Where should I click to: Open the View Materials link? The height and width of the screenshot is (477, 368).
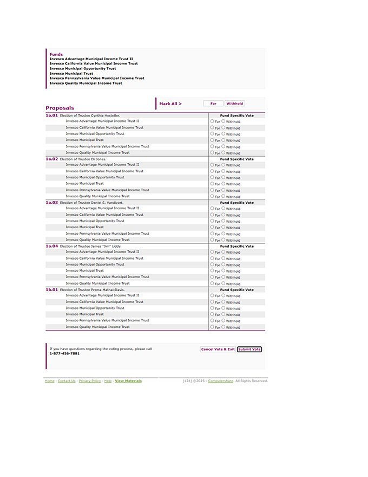(128, 381)
